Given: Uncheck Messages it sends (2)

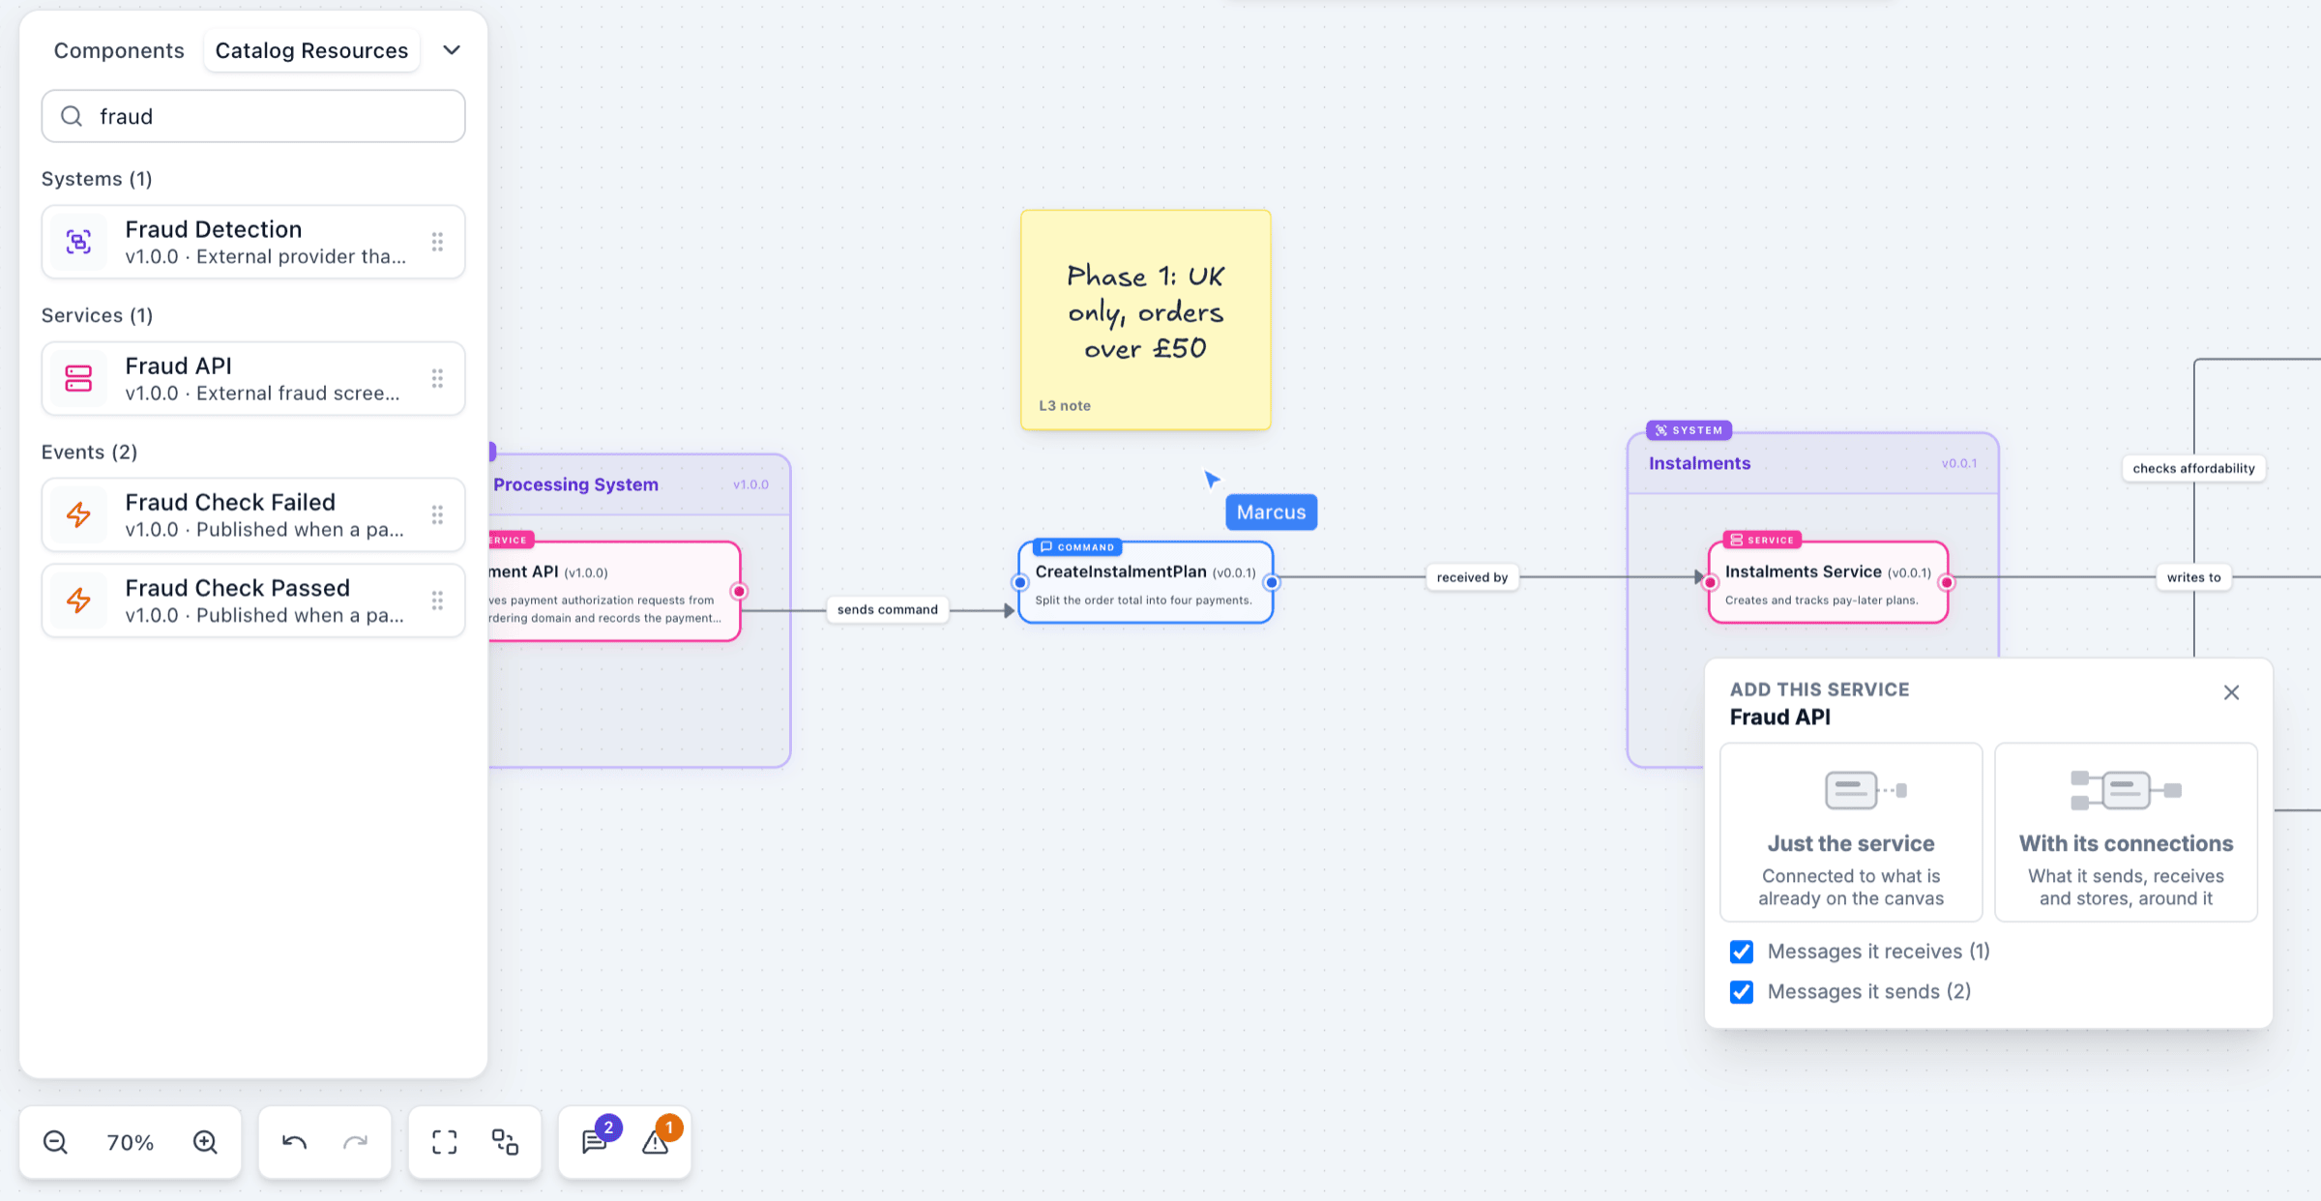Looking at the screenshot, I should [1742, 992].
